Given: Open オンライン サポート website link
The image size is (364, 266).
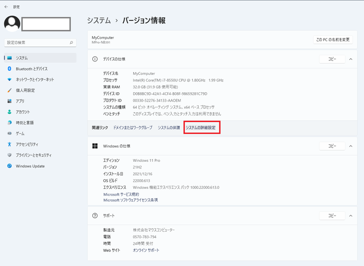Looking at the screenshot, I should click(x=146, y=250).
